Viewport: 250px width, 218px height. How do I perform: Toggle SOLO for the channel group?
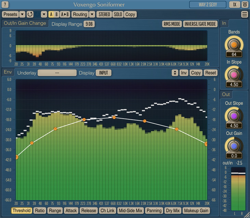pyautogui.click(x=118, y=14)
